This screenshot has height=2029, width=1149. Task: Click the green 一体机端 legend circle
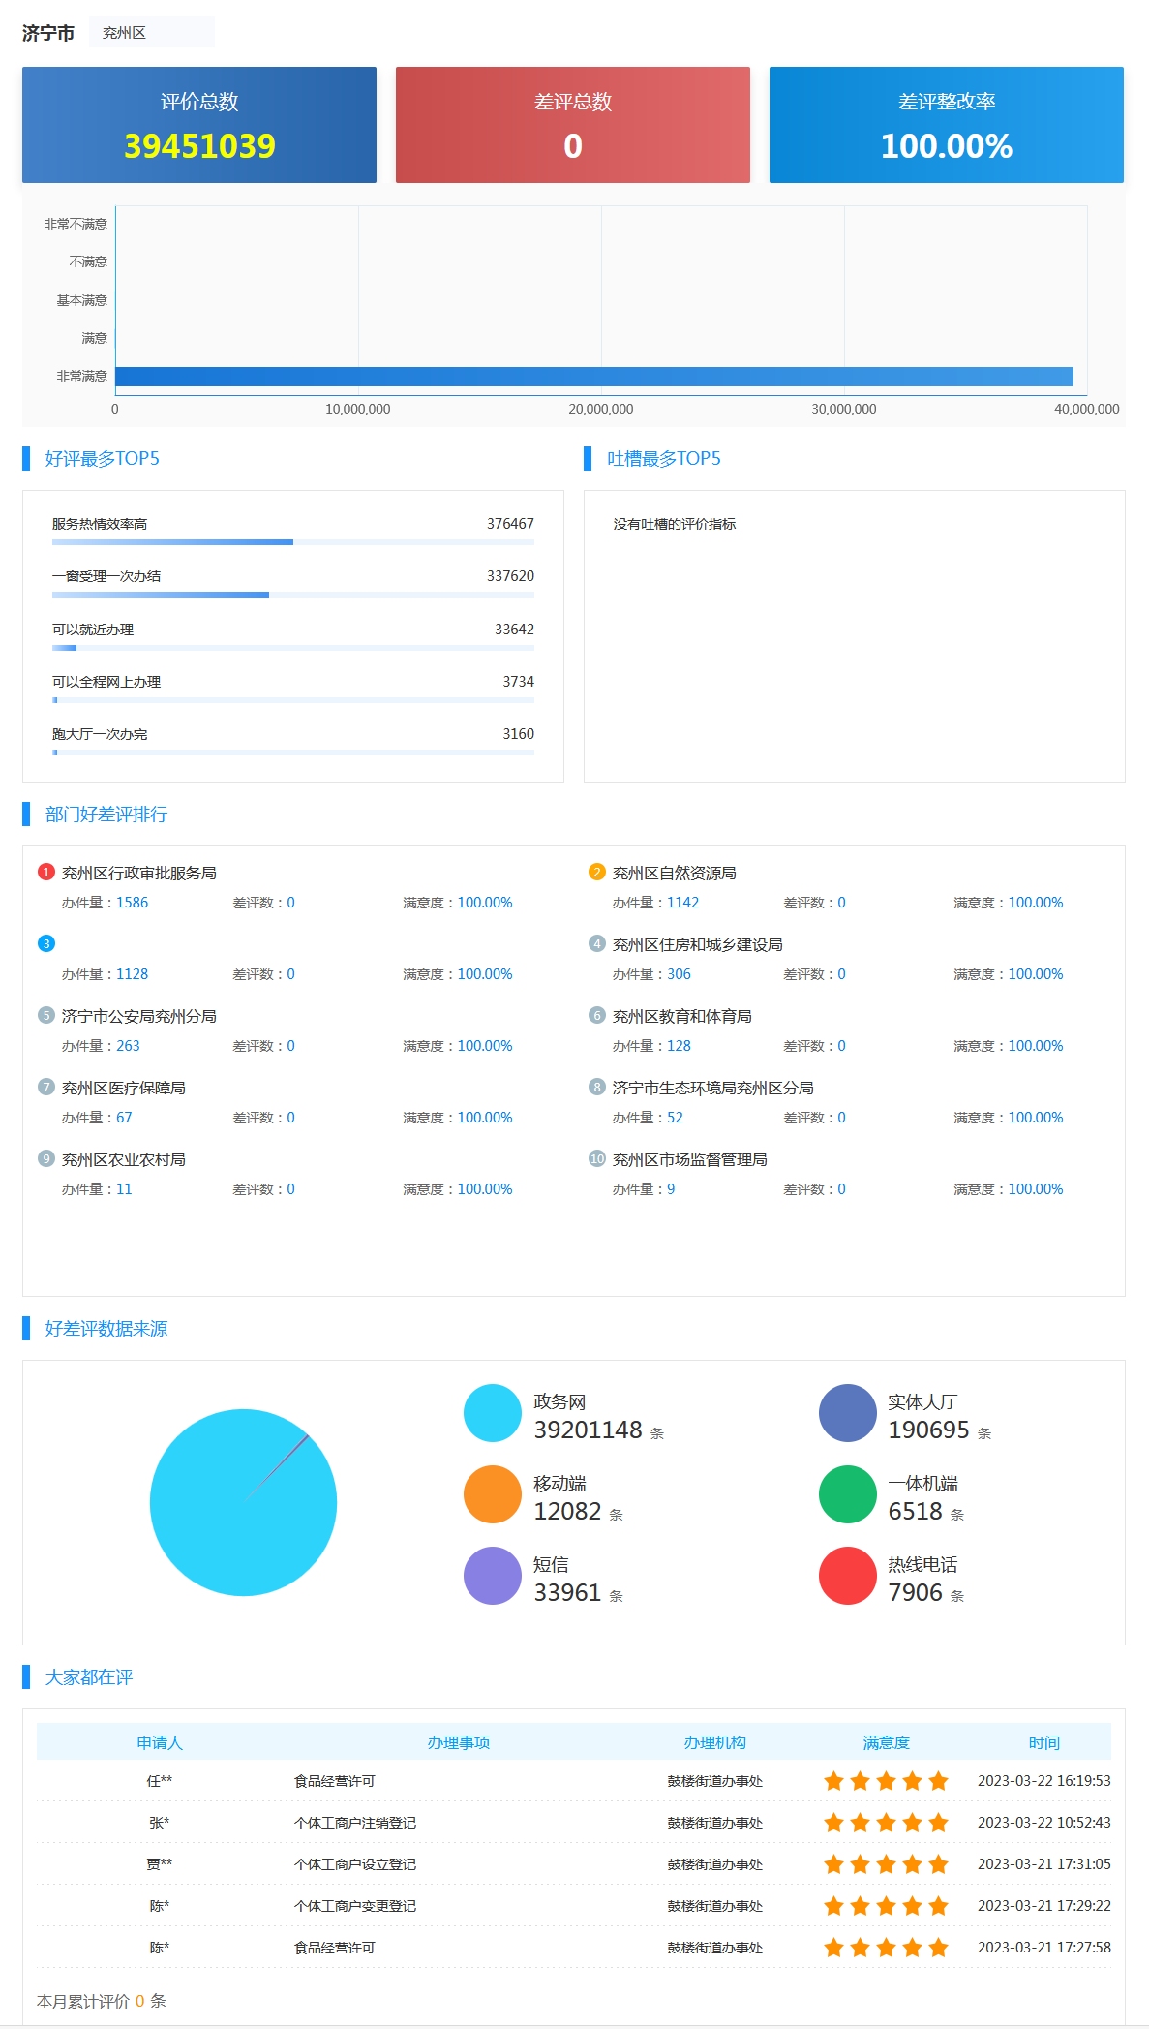pos(847,1494)
